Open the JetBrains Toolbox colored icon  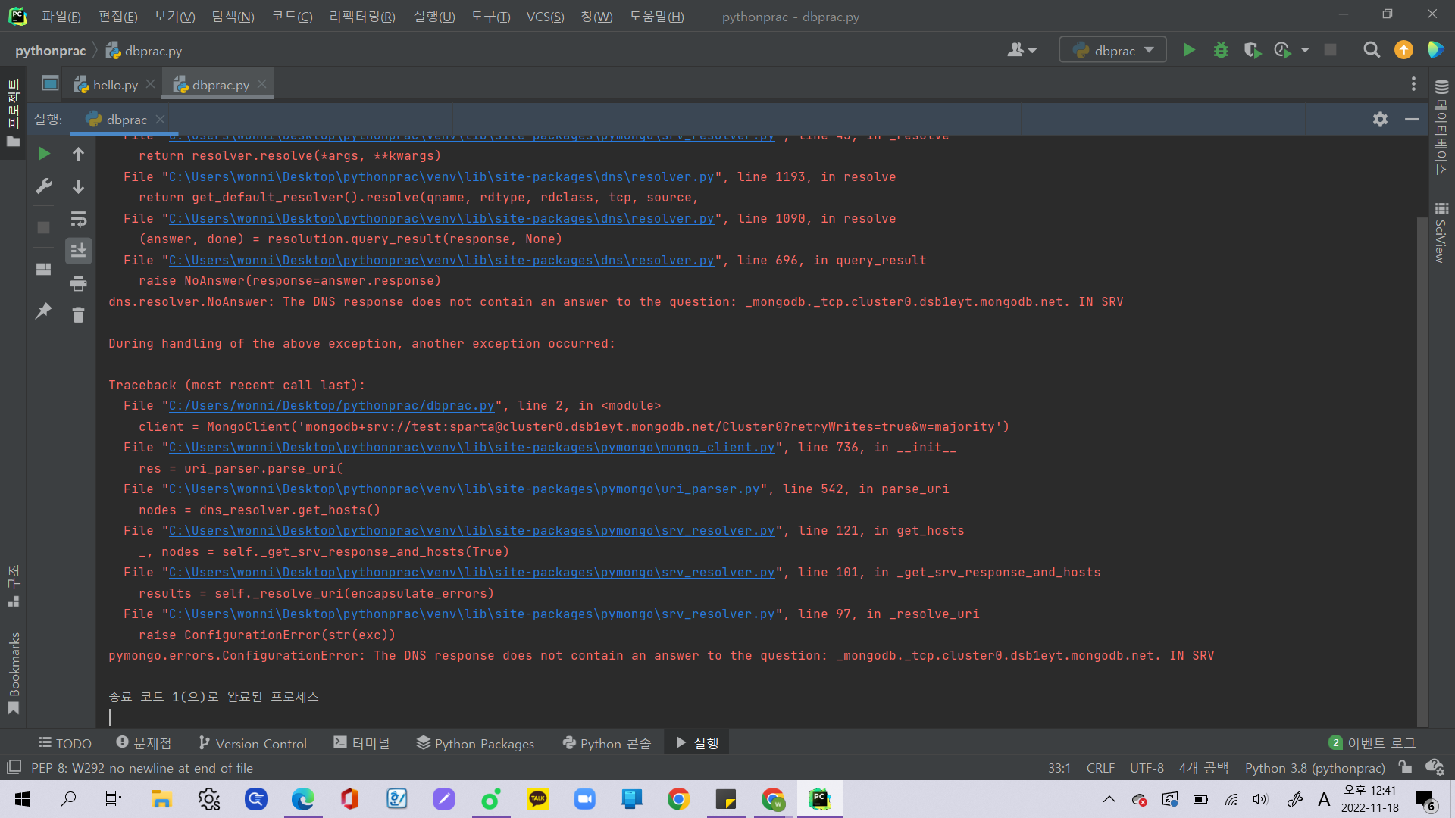pyautogui.click(x=1435, y=50)
